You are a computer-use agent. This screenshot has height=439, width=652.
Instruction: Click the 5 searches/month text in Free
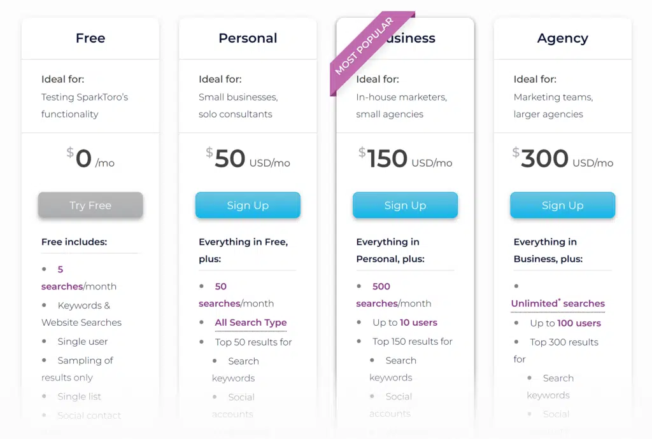coord(78,278)
